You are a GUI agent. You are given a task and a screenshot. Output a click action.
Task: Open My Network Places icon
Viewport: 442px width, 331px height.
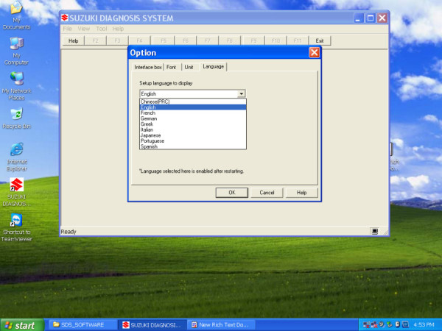point(16,78)
